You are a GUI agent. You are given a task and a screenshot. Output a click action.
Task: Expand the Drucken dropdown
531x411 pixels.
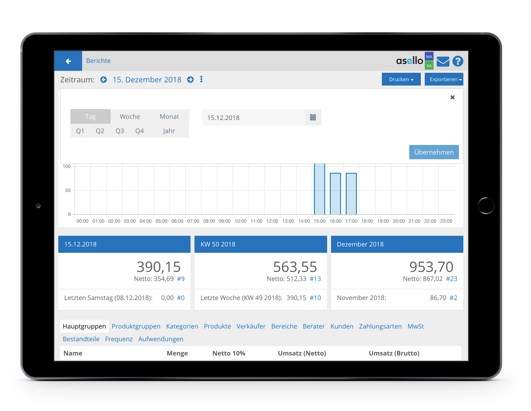401,79
